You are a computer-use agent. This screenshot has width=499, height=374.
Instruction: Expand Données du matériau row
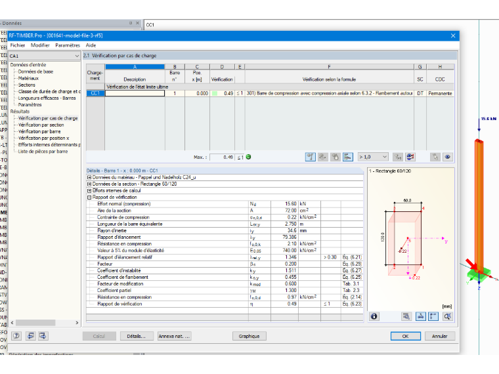point(89,177)
